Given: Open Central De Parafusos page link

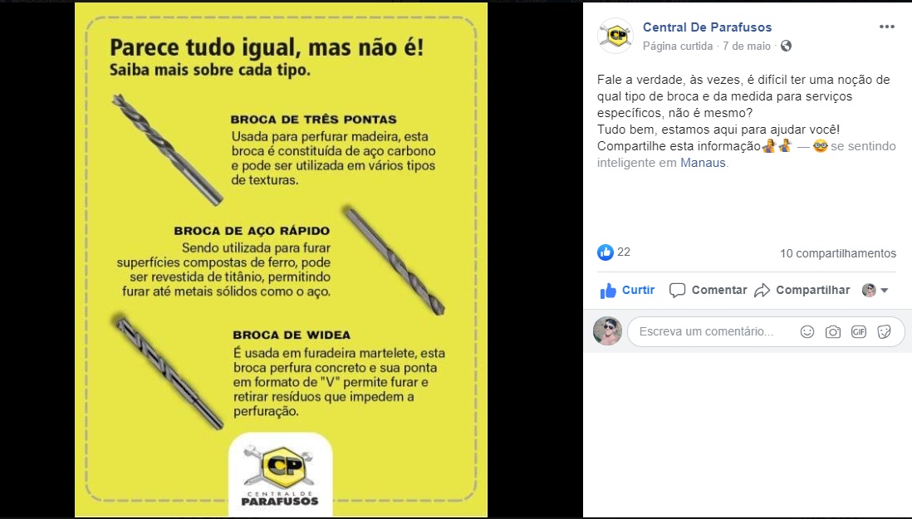Looking at the screenshot, I should point(707,27).
